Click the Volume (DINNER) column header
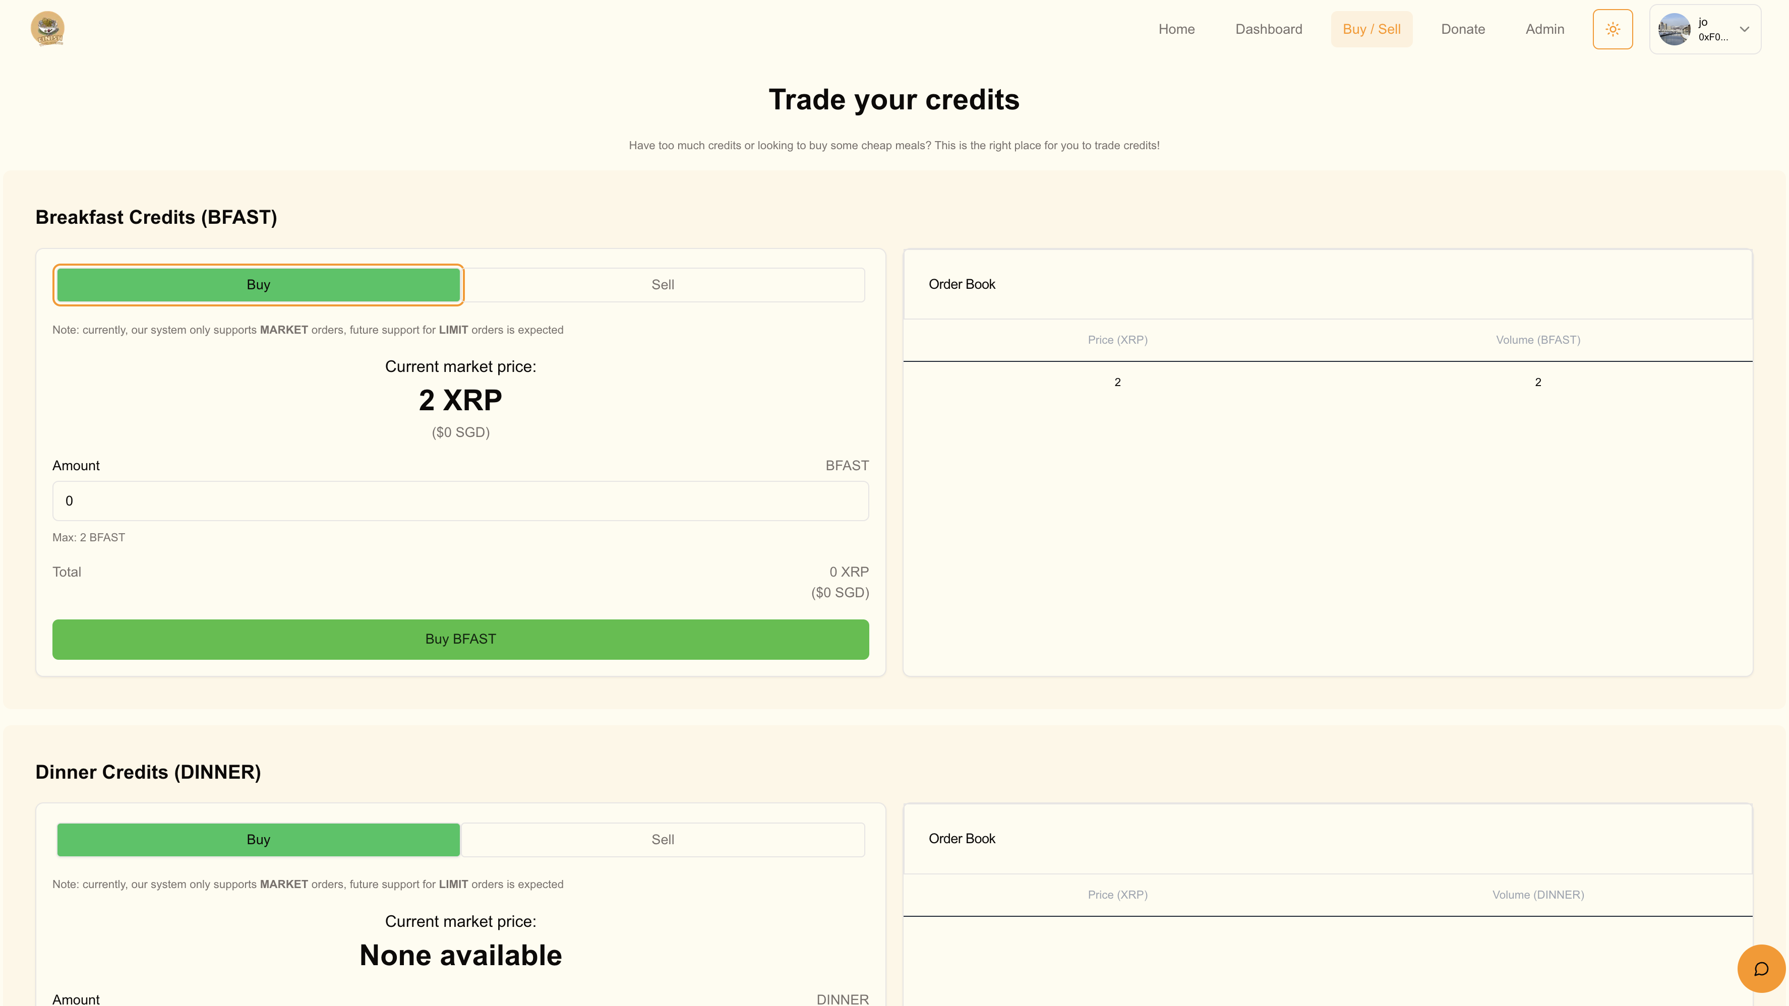The width and height of the screenshot is (1789, 1006). pyautogui.click(x=1537, y=895)
